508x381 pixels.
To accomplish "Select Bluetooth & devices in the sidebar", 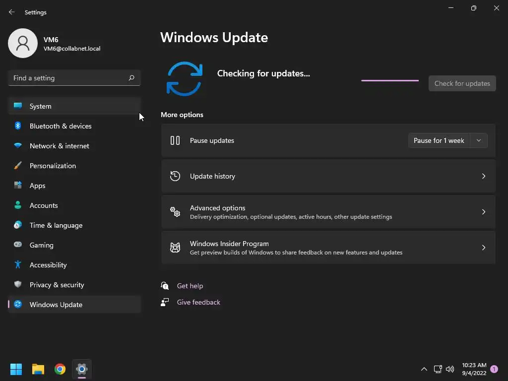I will 74,126.
